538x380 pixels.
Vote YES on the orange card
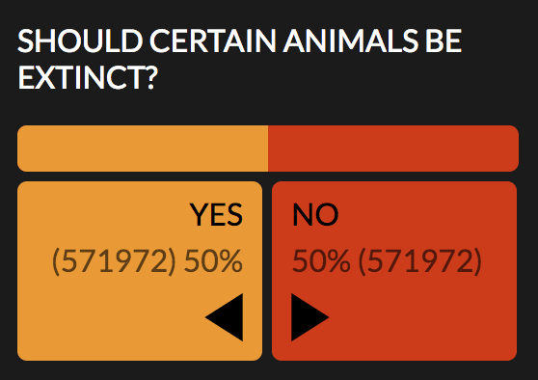[140, 271]
